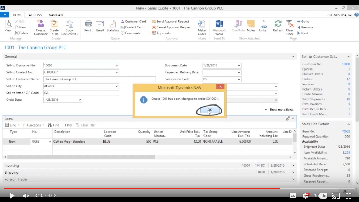Expand the Shipping section

coord(293,172)
